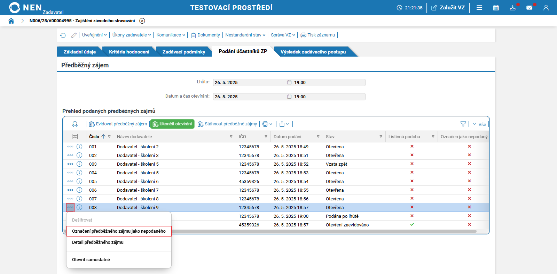Open Datum podání column filter arrow
This screenshot has width=557, height=274.
(318, 137)
